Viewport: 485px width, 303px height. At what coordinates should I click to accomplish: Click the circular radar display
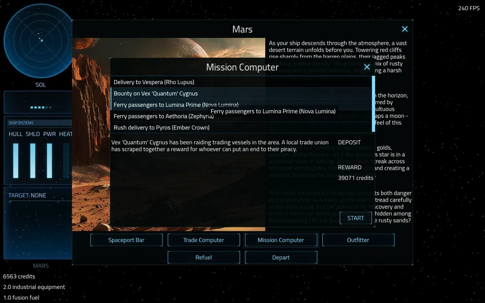[39, 41]
